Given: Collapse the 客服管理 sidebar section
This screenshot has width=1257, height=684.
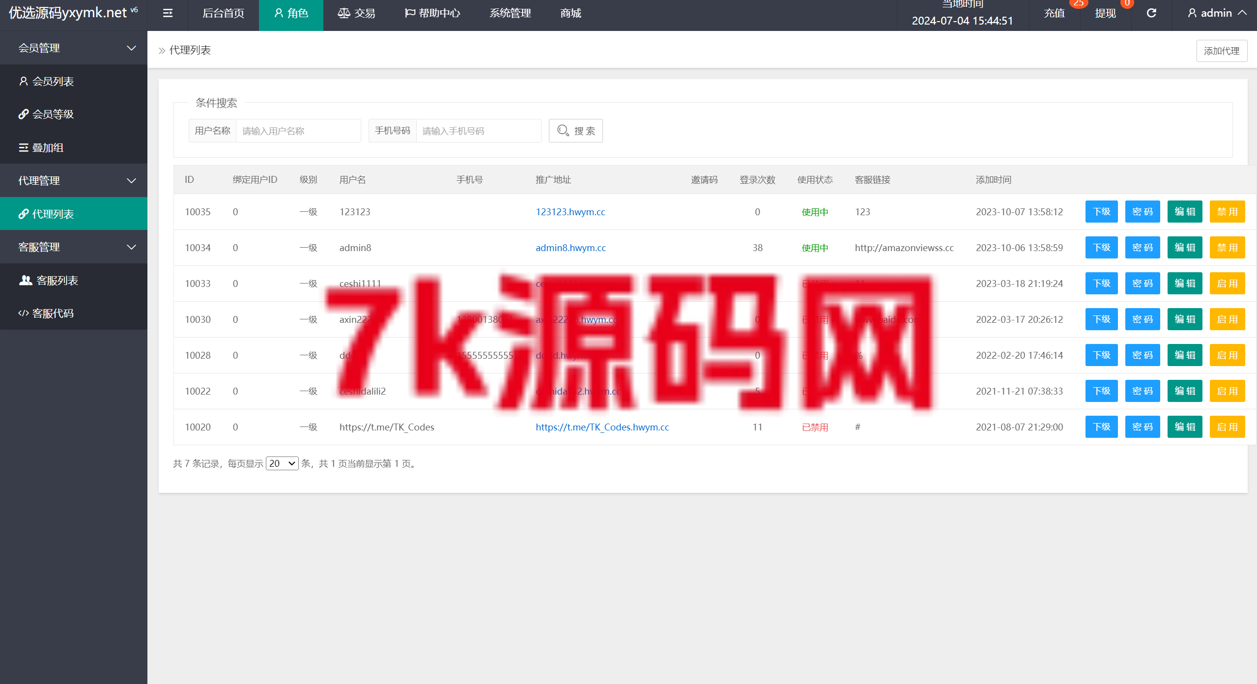Looking at the screenshot, I should pos(74,247).
